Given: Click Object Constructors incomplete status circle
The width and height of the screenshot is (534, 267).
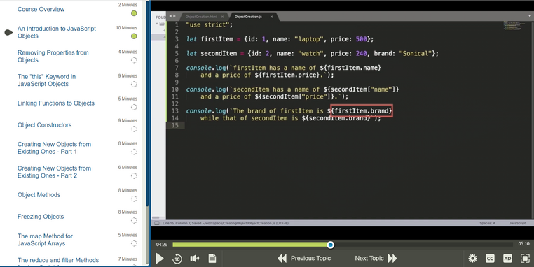Looking at the screenshot, I should coord(134,129).
